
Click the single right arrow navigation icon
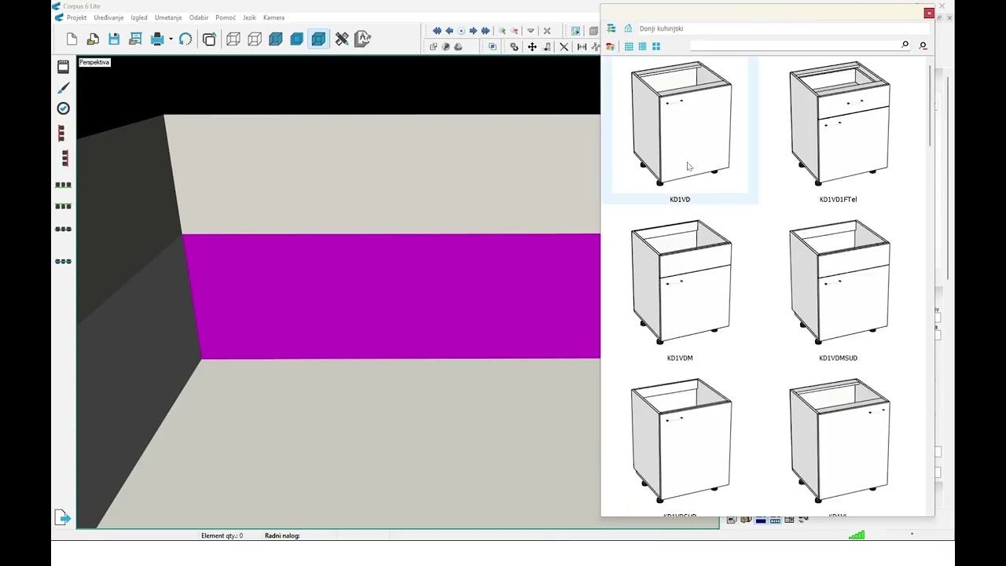point(473,31)
